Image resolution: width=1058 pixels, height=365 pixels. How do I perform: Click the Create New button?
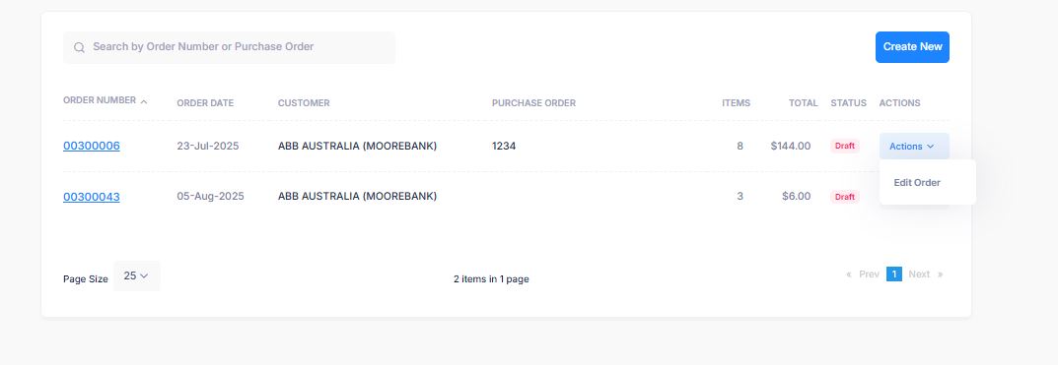[x=912, y=47]
